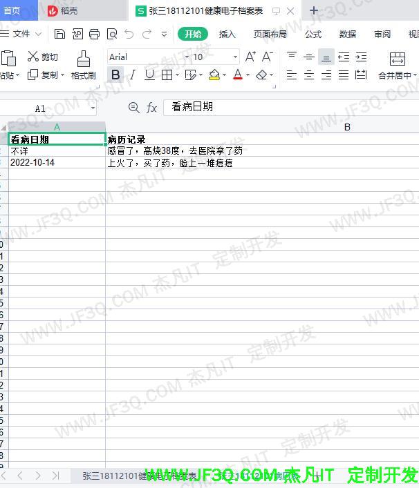Toggle Italic formatting

pos(133,75)
